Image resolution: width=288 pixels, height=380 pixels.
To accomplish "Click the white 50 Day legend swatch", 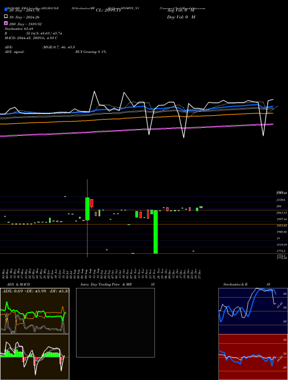I will coord(6,17).
